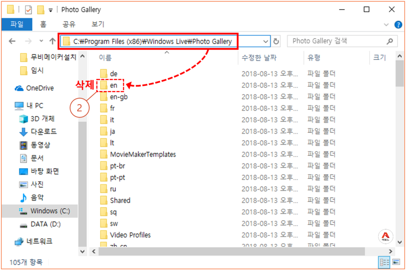Open the 파일 ribbon tab
Image resolution: width=406 pixels, height=271 pixels.
17,24
